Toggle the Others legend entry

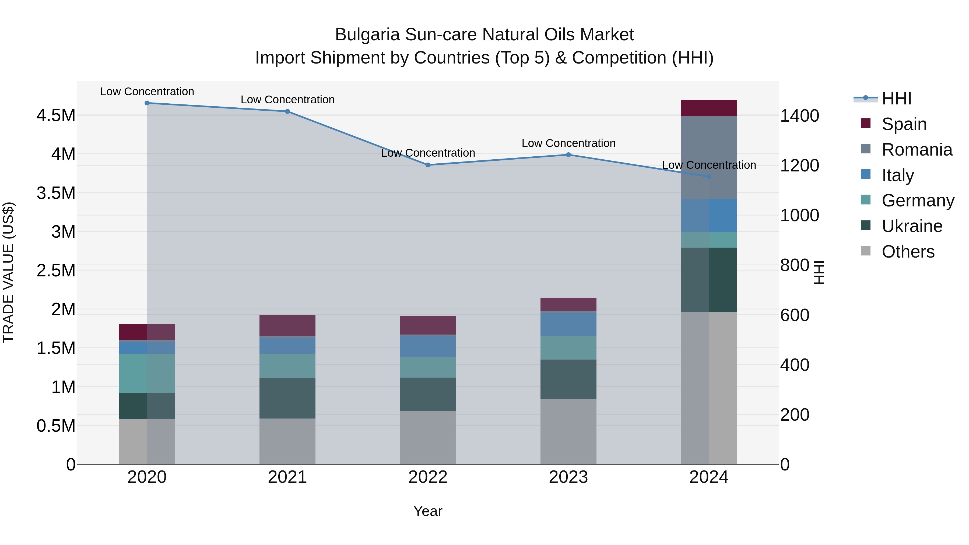click(x=897, y=251)
